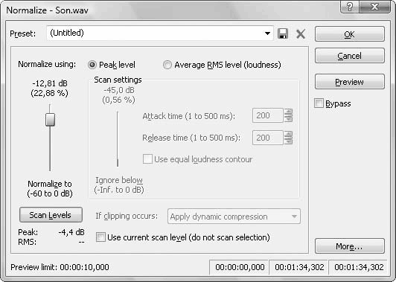Select the Peak level radio button
Image resolution: width=396 pixels, height=282 pixels.
click(92, 65)
